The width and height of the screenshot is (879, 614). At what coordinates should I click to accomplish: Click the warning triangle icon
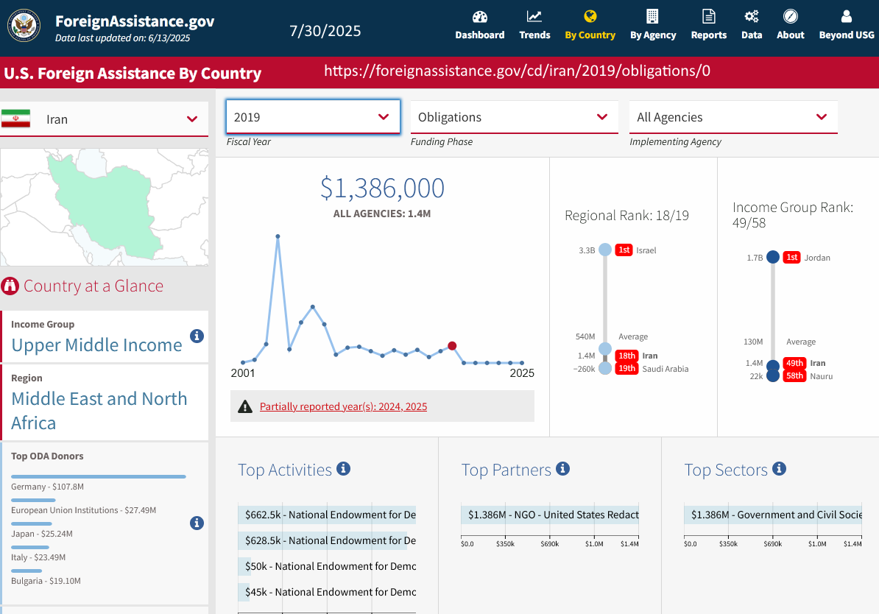245,406
